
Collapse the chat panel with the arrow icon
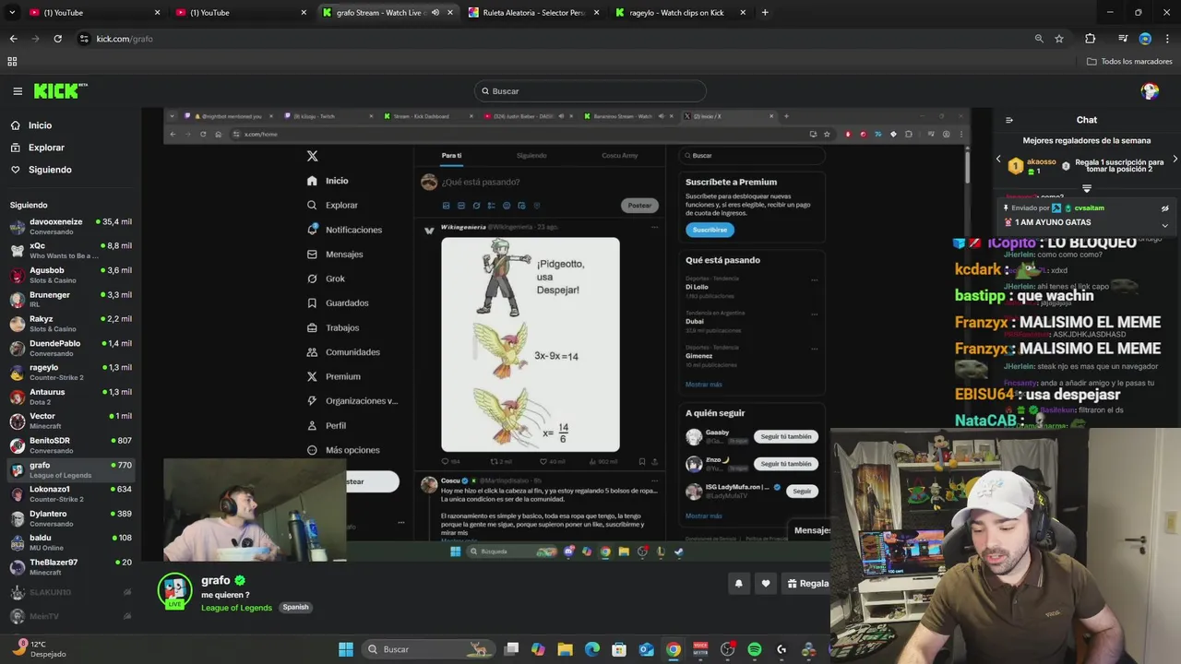tap(1009, 120)
